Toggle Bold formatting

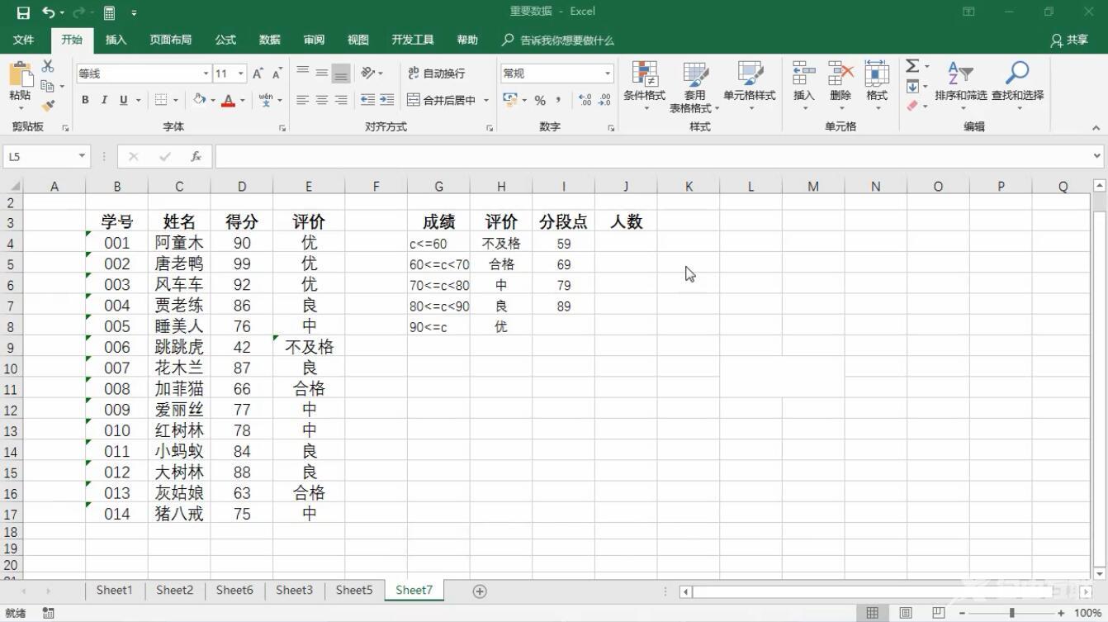(x=85, y=100)
